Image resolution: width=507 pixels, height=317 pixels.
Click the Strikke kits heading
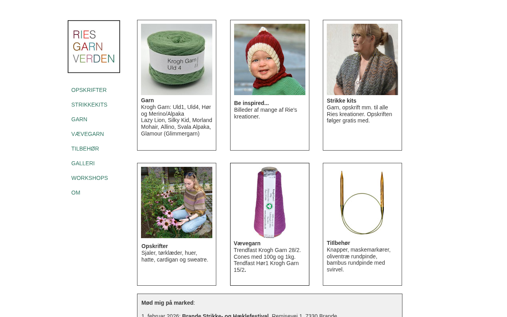pyautogui.click(x=341, y=101)
